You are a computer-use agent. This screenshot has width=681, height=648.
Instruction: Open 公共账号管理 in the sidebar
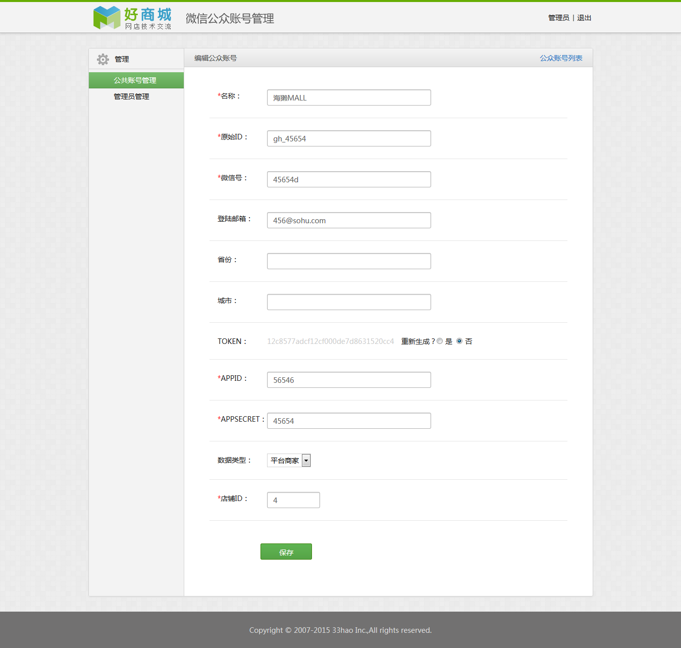[136, 80]
